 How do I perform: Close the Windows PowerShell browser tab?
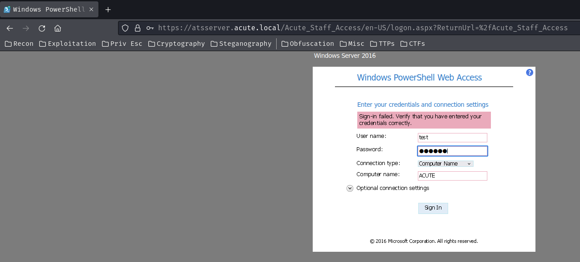[x=91, y=9]
